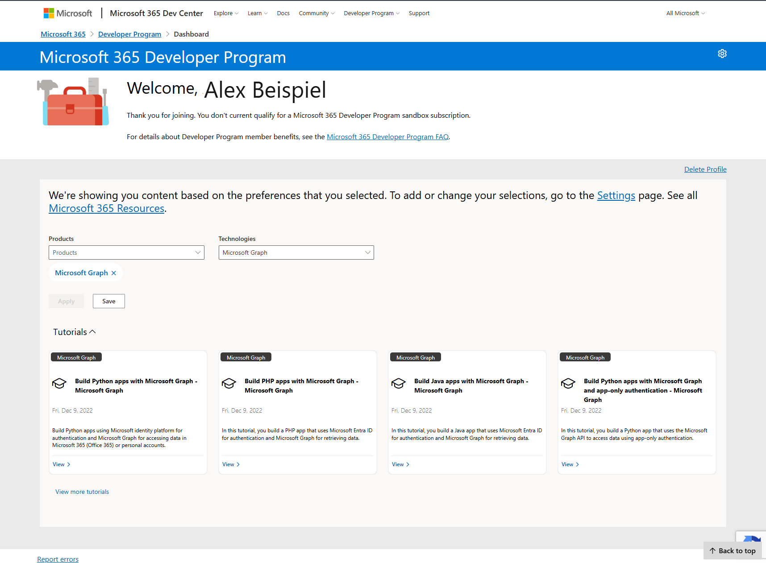Remove the Microsoft Graph filter tag
The image size is (766, 563).
[x=114, y=273]
